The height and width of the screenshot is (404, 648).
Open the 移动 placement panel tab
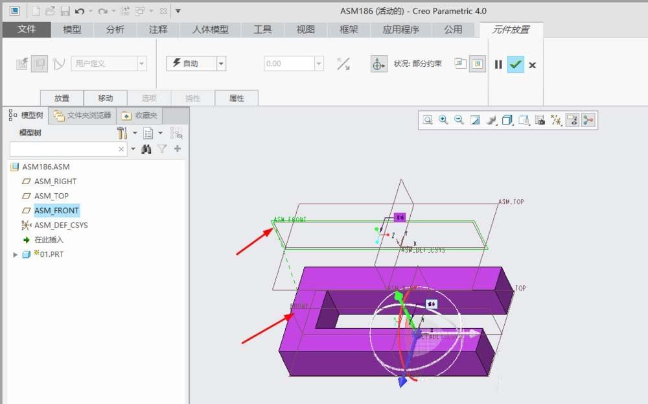[x=106, y=97]
